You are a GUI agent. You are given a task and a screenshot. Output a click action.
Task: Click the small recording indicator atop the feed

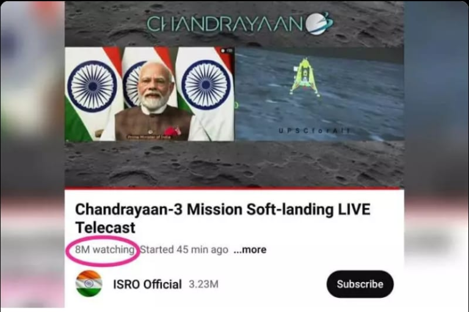tap(227, 51)
